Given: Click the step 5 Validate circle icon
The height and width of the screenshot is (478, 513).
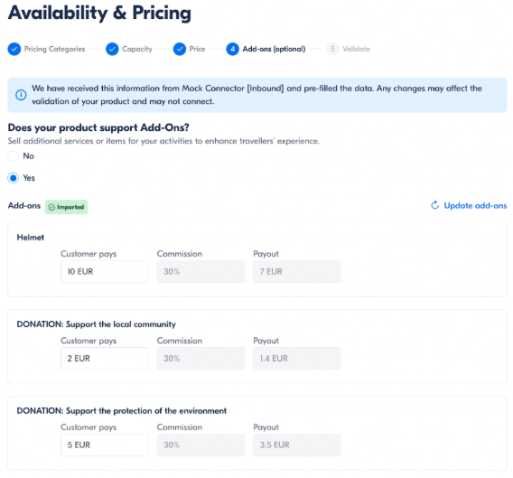Looking at the screenshot, I should (332, 49).
